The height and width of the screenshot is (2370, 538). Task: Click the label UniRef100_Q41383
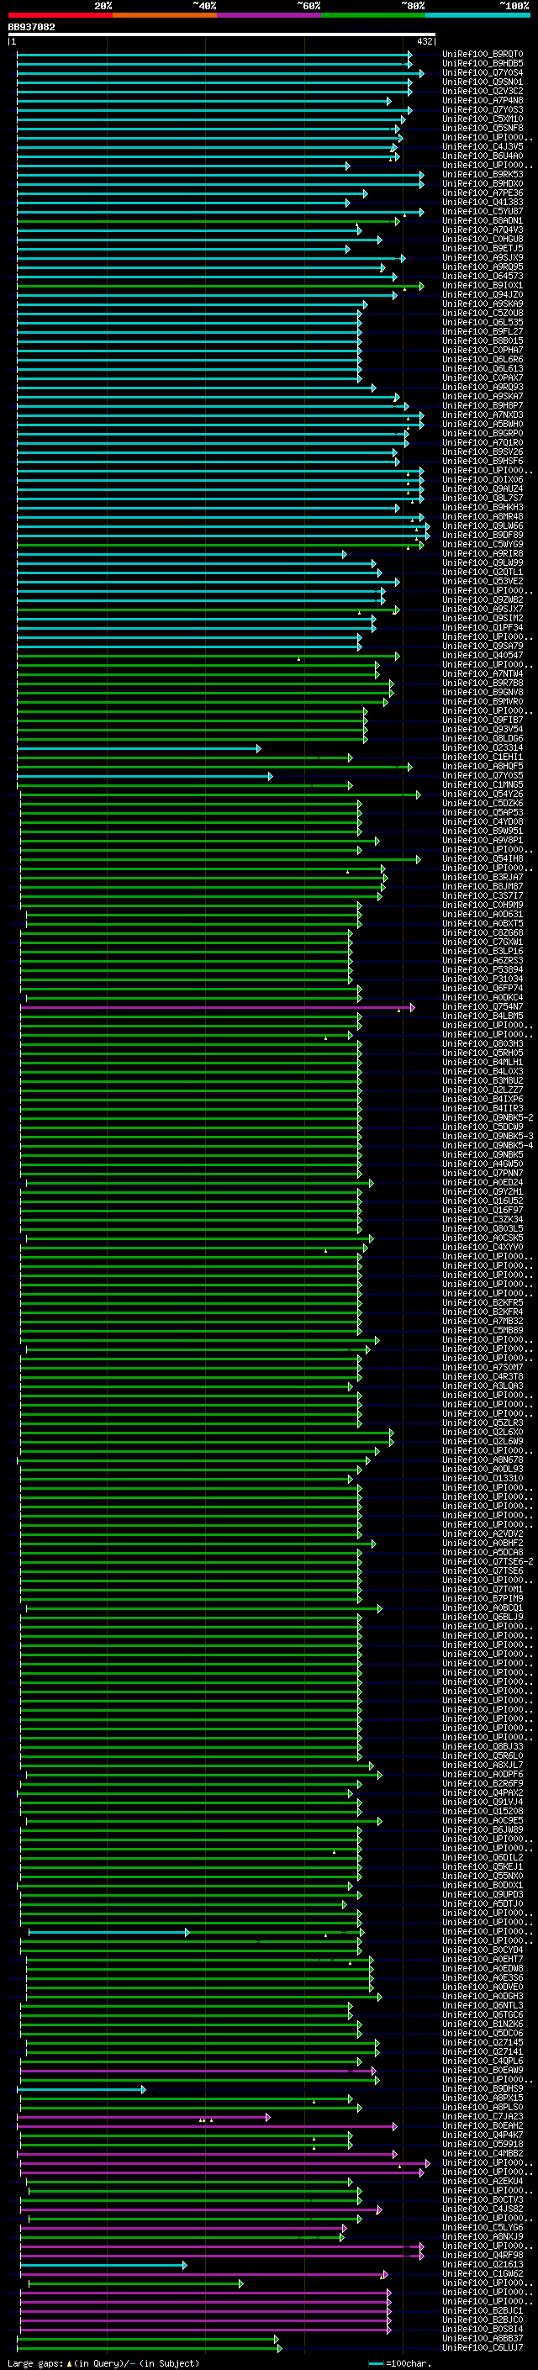[x=483, y=203]
